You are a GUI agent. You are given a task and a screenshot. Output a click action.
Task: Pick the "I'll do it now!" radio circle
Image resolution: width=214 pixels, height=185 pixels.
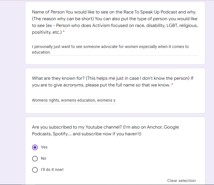[x=35, y=170]
